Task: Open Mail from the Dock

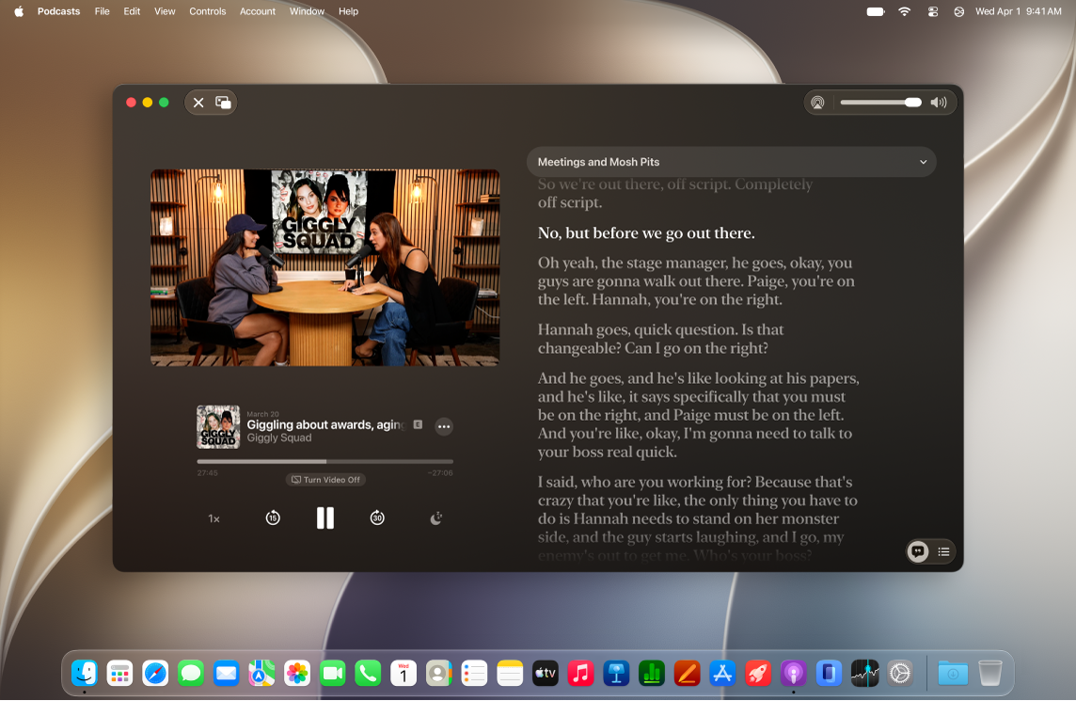Action: point(226,674)
